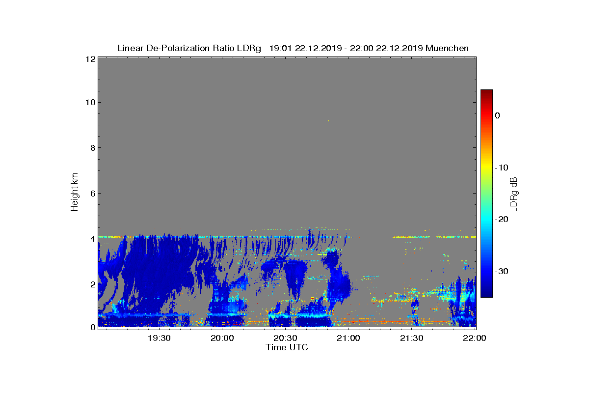The image size is (589, 393).
Task: Click the plot title text
Action: click(293, 48)
